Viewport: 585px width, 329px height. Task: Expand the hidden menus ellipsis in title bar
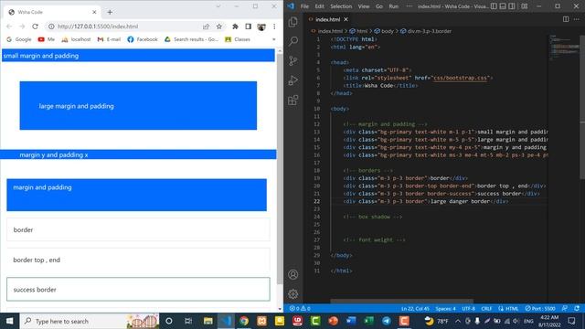coord(409,6)
